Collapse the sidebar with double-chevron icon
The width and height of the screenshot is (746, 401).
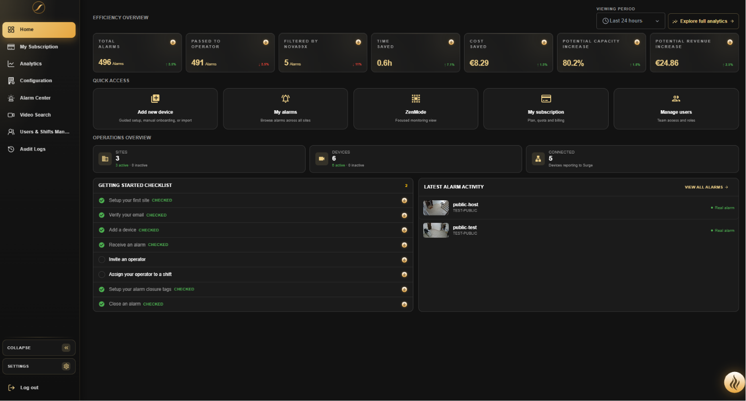[x=66, y=348]
